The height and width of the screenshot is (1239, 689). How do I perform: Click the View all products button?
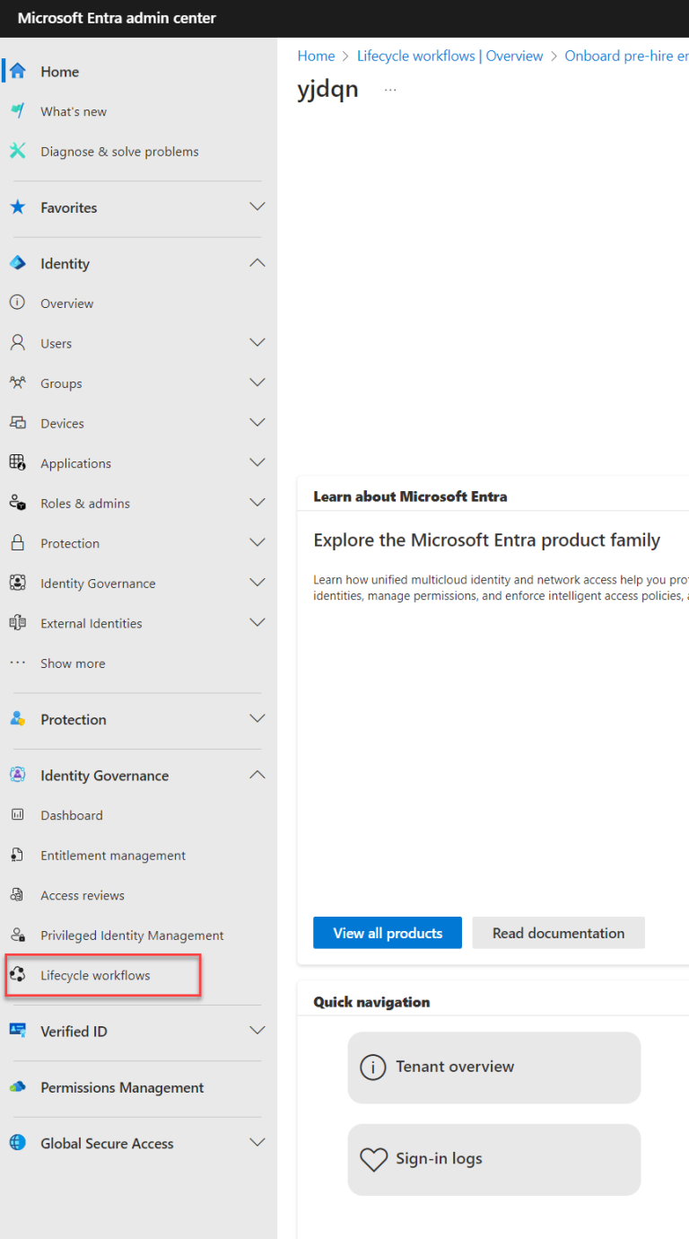point(387,933)
